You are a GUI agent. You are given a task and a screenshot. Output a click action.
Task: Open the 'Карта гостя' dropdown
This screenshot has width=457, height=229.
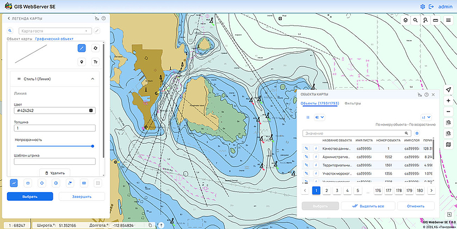(x=54, y=31)
